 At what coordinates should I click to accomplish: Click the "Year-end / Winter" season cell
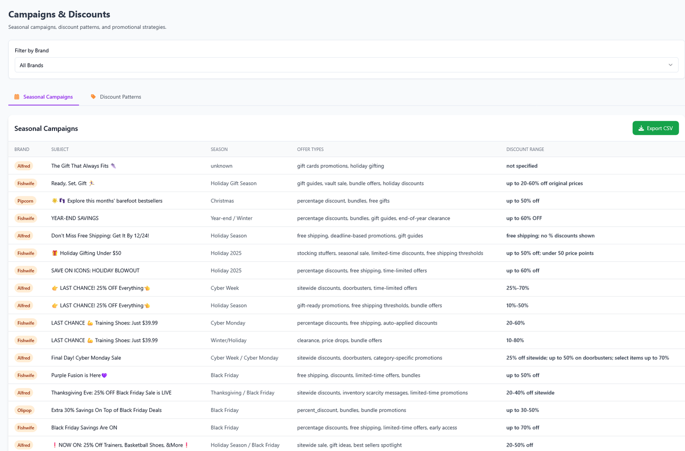click(x=232, y=218)
